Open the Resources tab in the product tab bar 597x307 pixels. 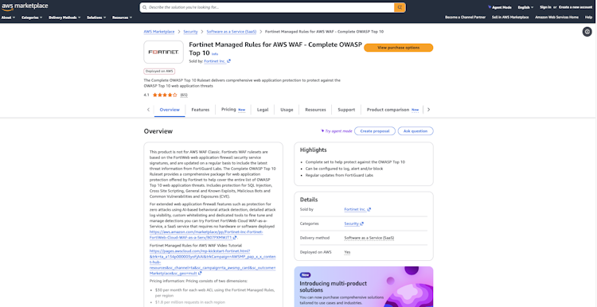[x=315, y=110]
